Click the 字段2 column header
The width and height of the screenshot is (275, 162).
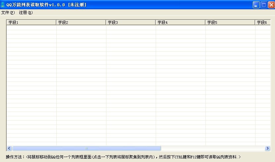click(x=81, y=23)
